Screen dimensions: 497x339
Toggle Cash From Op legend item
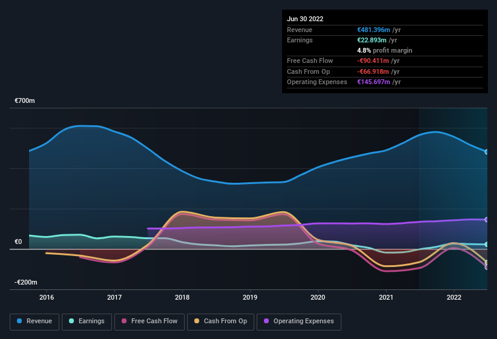pos(220,321)
